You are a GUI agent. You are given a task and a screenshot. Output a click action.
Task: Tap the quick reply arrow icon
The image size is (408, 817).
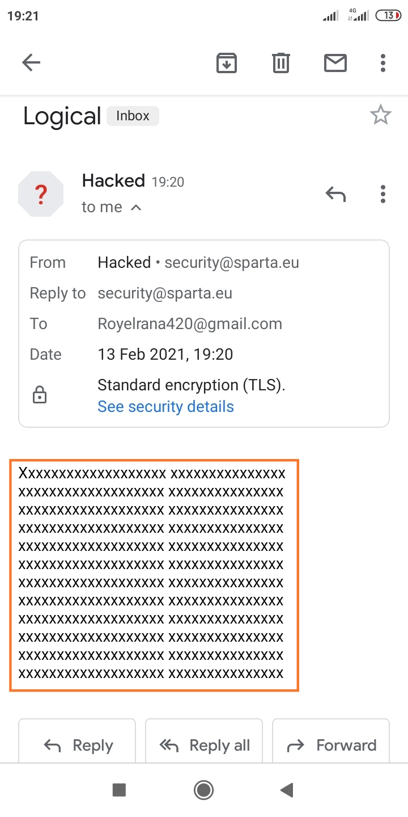click(335, 194)
